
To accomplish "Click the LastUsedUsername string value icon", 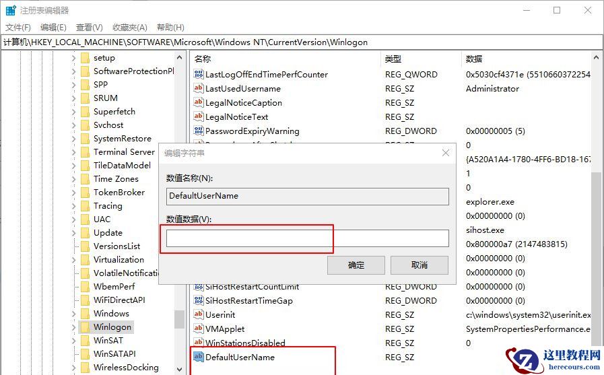I will click(x=199, y=89).
